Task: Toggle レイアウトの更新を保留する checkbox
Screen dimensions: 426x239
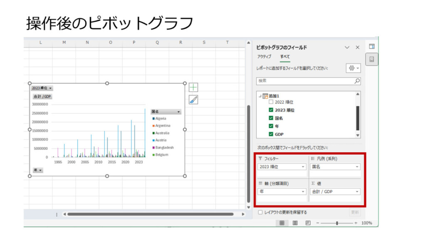Action: (x=260, y=212)
